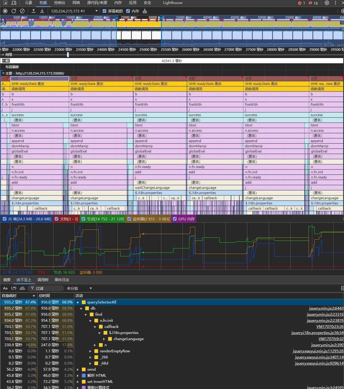Expand the 网络 network track

point(3,55)
